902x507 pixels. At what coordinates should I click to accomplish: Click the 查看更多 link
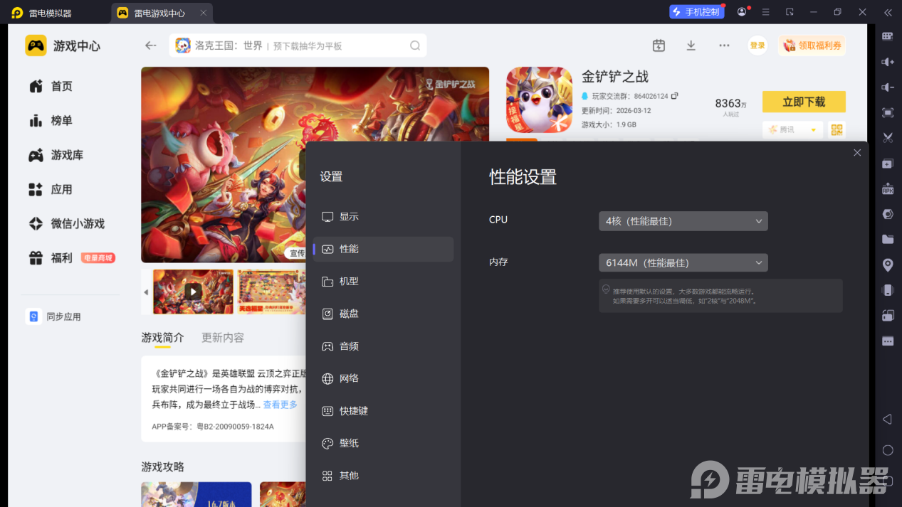point(280,405)
